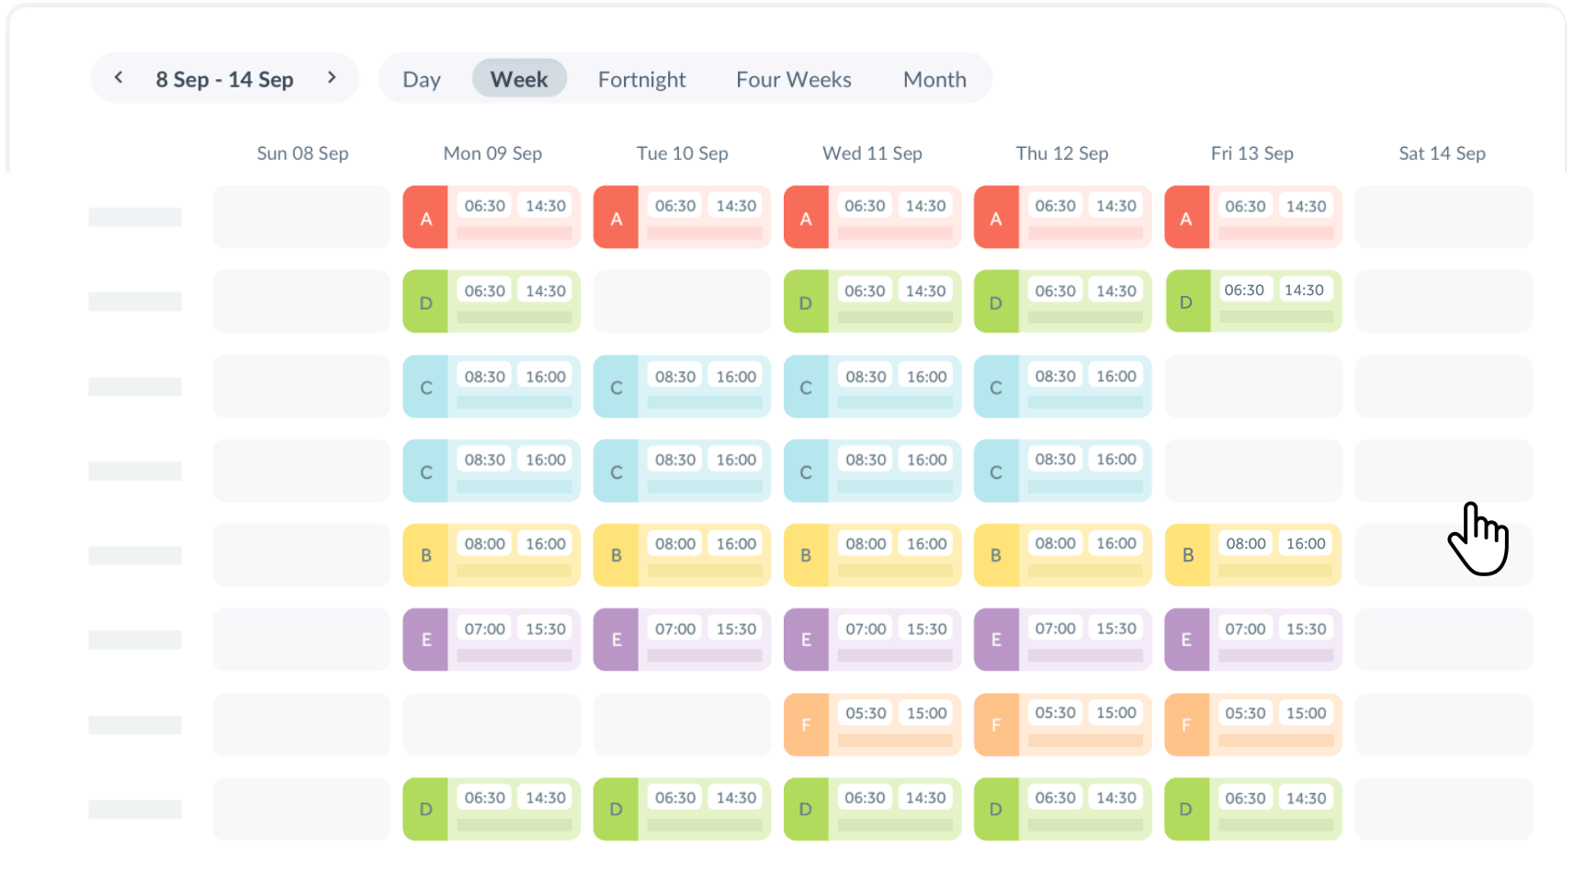Switch to the Month view tab
This screenshot has height=896, width=1574.
point(934,79)
